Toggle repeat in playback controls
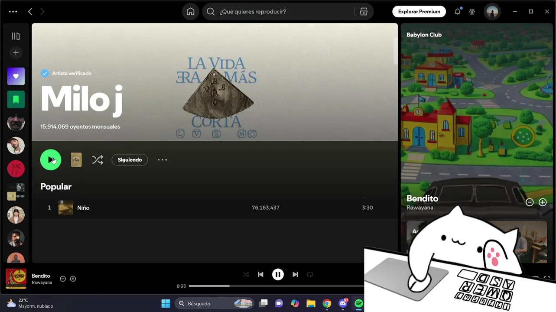 tap(310, 274)
